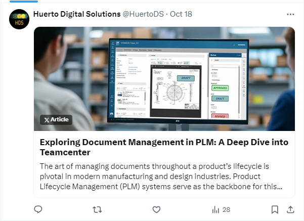Screen dimensions: 304x221
Task: Open the Teamcenter article preview image
Action: click(164, 79)
